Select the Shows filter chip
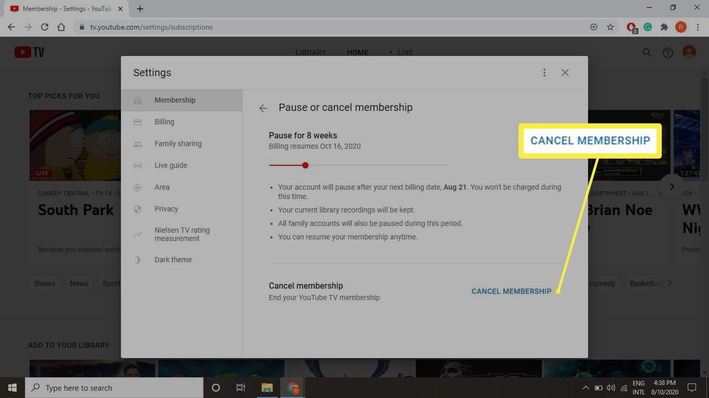 [45, 283]
